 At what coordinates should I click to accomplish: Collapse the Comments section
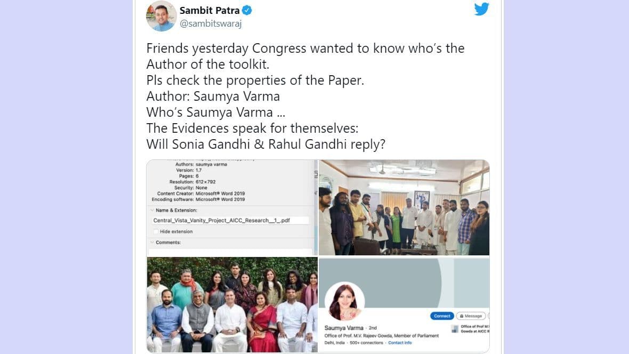click(152, 243)
